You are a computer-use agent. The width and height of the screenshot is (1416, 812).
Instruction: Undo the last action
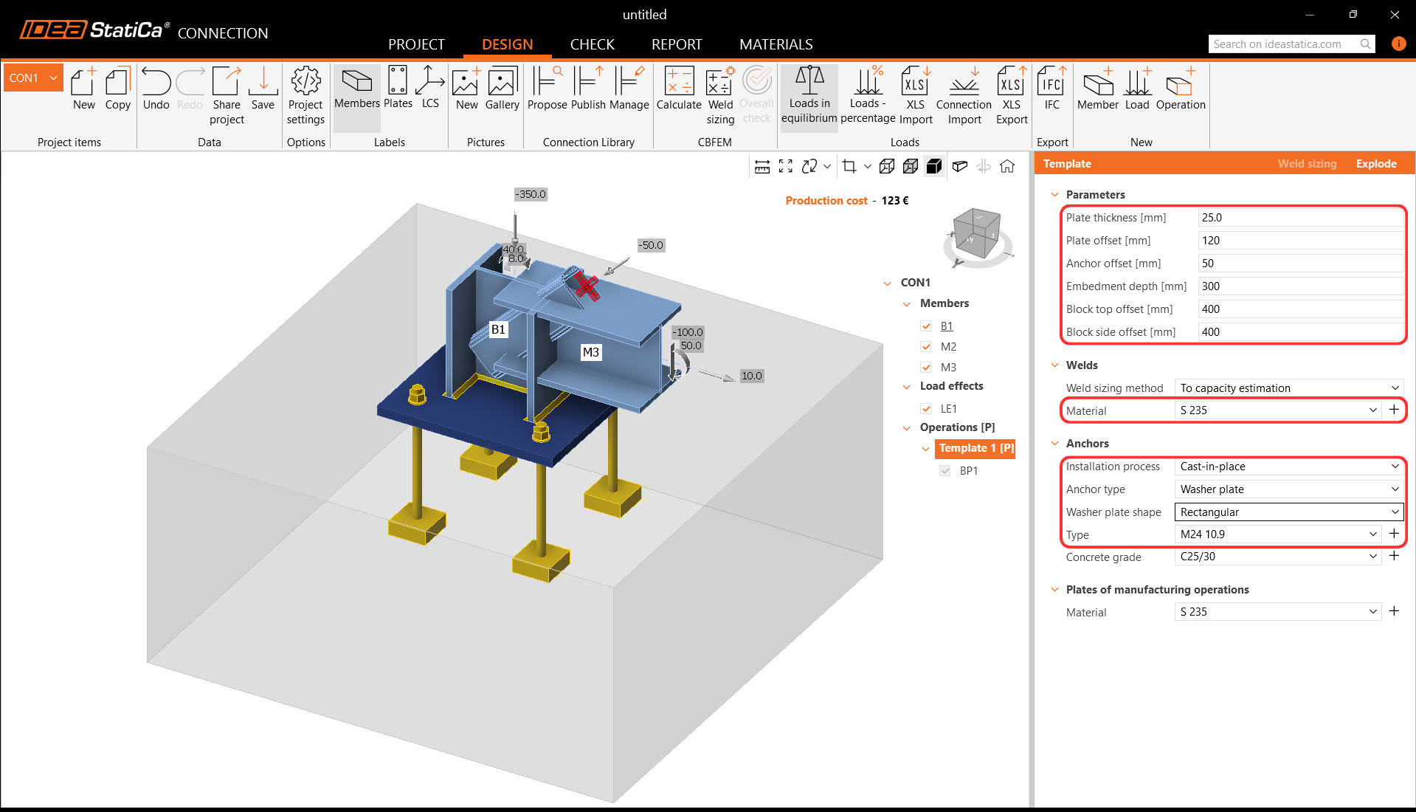pos(156,89)
